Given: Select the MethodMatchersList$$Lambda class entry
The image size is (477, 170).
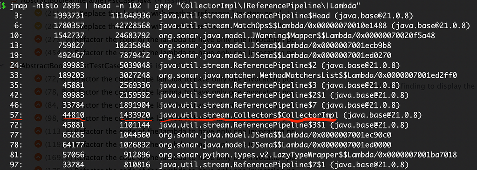Looking at the screenshot, I should click(x=308, y=75).
